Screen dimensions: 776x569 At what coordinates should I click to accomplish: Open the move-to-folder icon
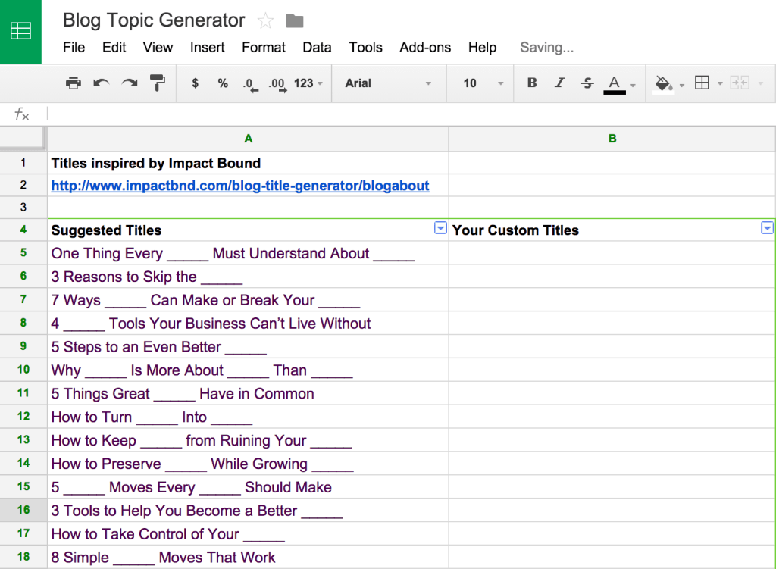pos(295,20)
